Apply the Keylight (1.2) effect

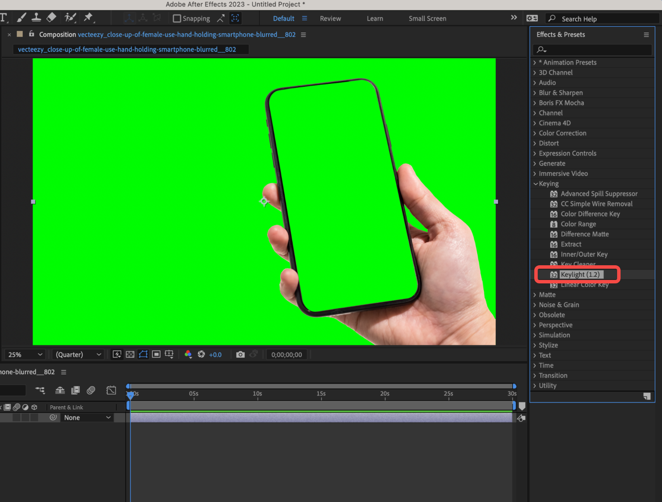(580, 274)
